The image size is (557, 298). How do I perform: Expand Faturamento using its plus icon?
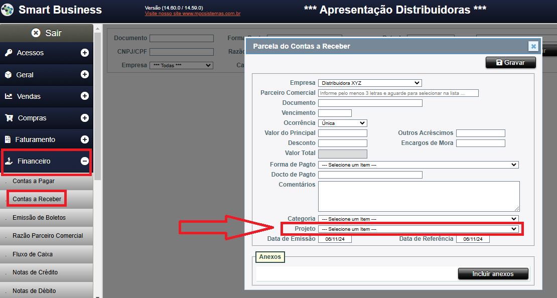pyautogui.click(x=85, y=139)
